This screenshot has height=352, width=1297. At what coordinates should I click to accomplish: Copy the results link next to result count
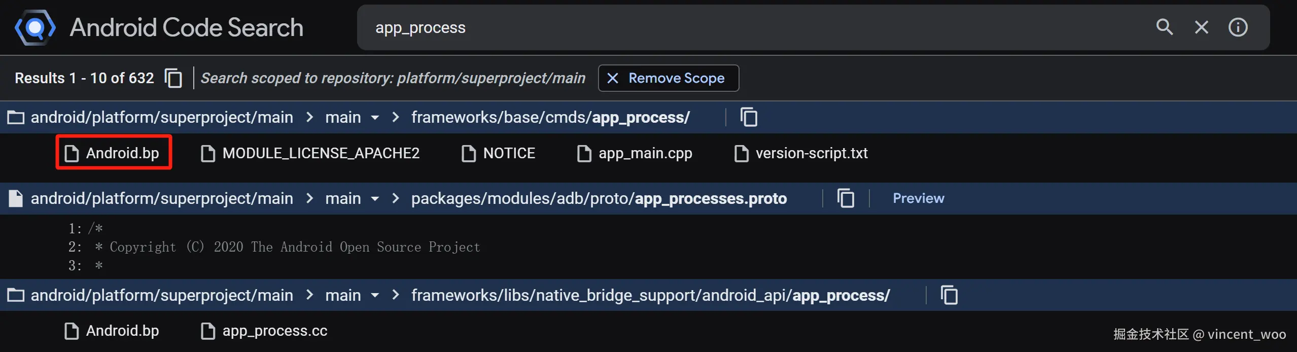tap(173, 78)
